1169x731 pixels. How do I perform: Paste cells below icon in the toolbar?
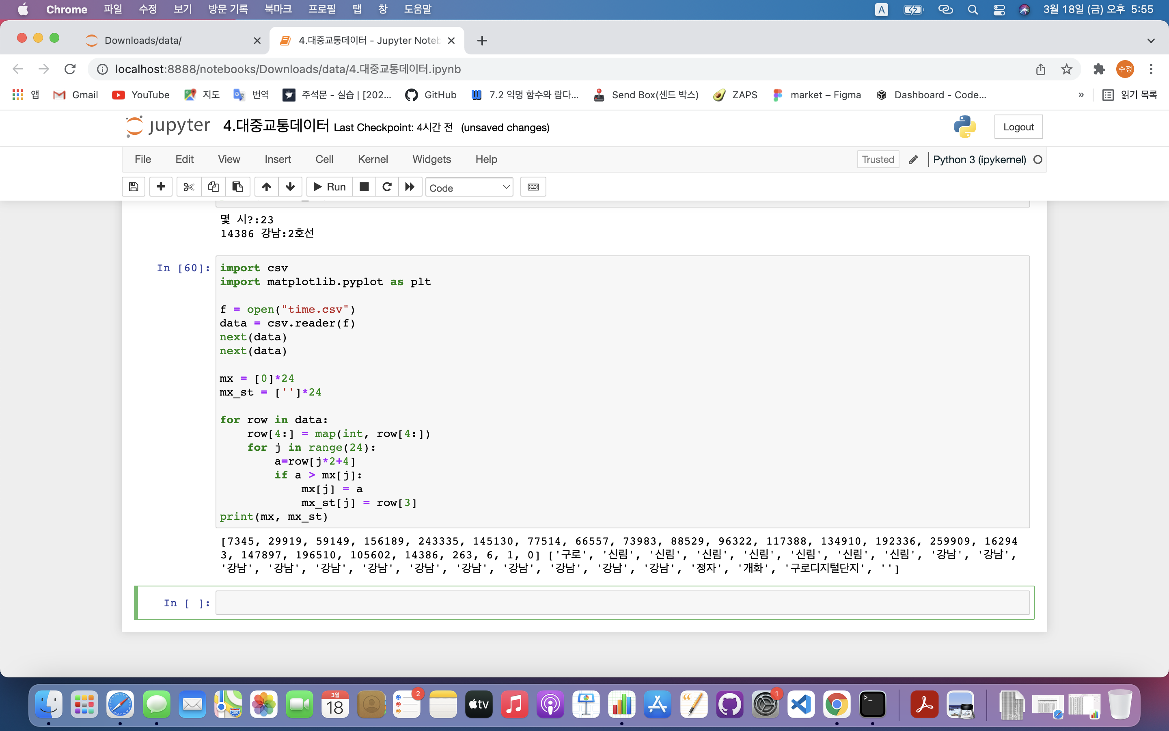pyautogui.click(x=238, y=187)
